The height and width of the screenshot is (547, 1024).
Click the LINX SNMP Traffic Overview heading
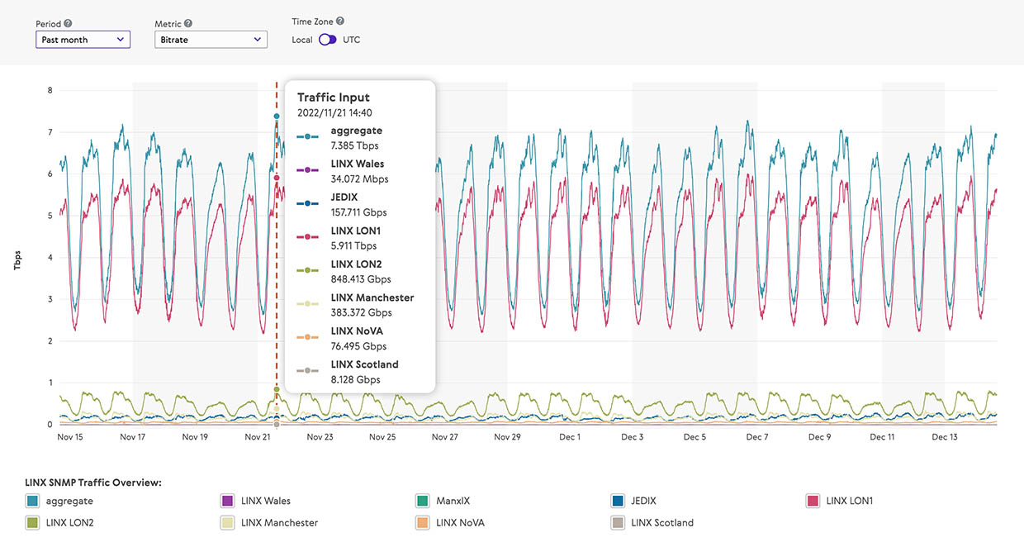point(93,483)
